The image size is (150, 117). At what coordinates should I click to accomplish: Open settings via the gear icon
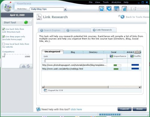click(109, 9)
